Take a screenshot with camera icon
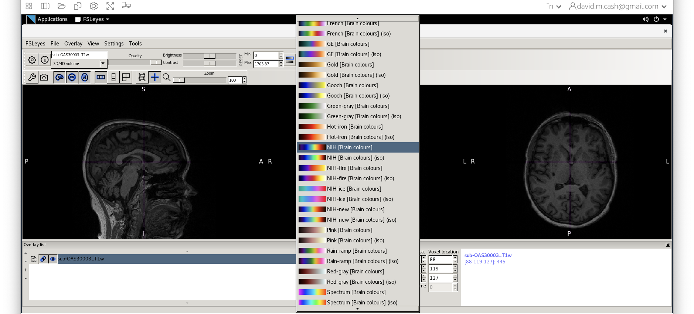The image size is (694, 314). pos(44,77)
